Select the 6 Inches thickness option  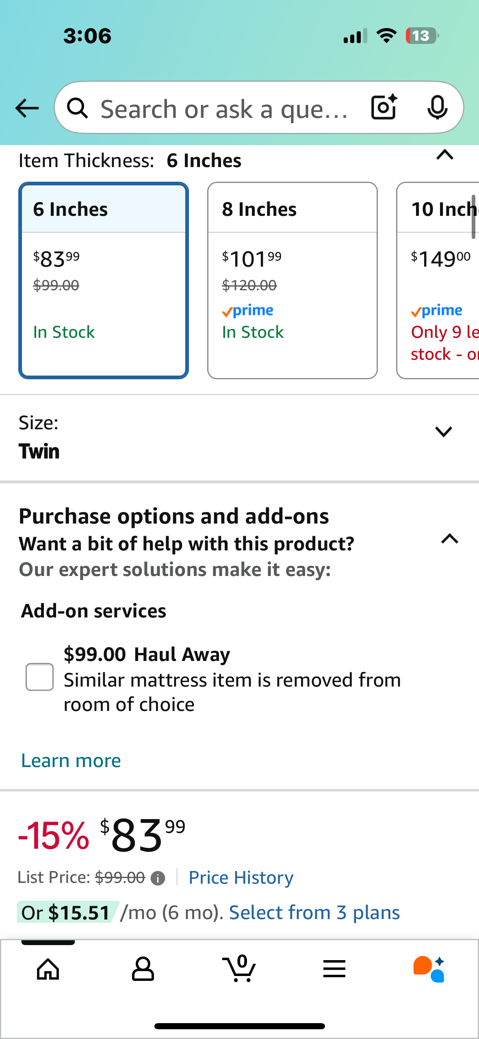(104, 280)
